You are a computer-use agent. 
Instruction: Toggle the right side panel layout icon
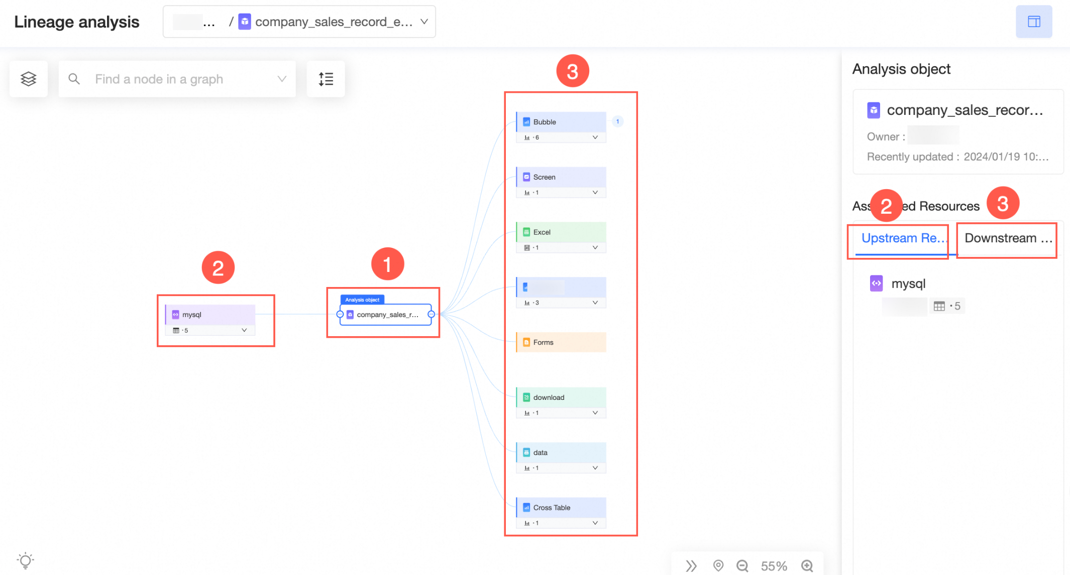(1034, 22)
